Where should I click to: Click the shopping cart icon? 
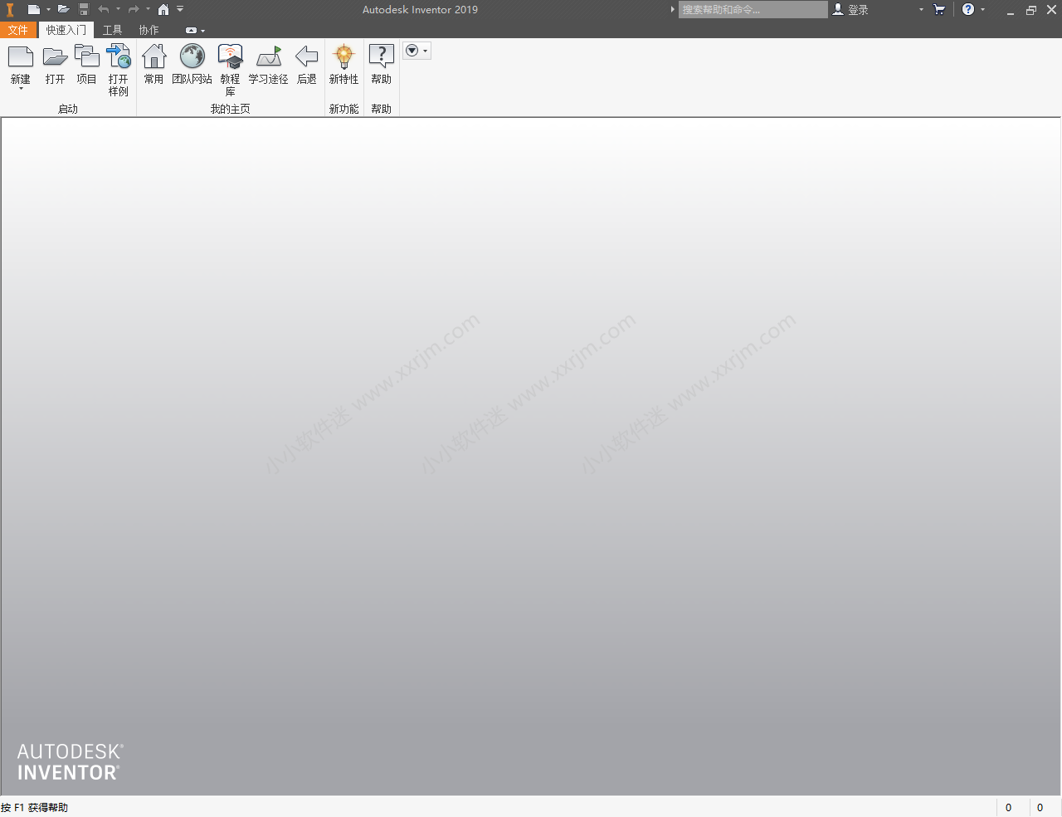939,10
